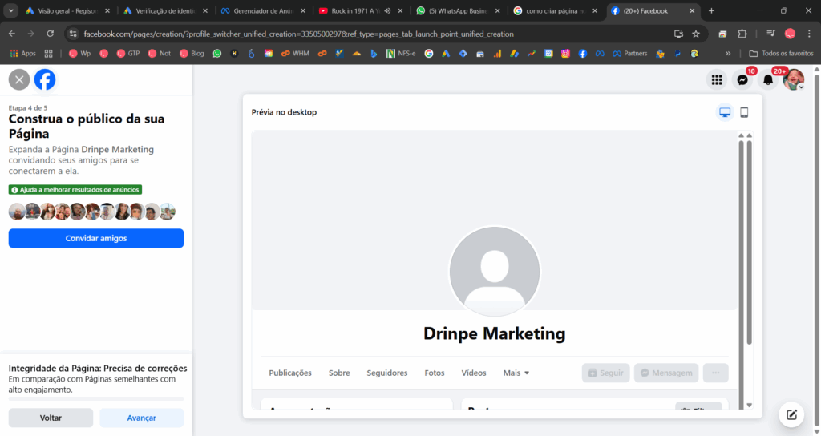
Task: Click the default profile picture placeholder
Action: click(494, 271)
